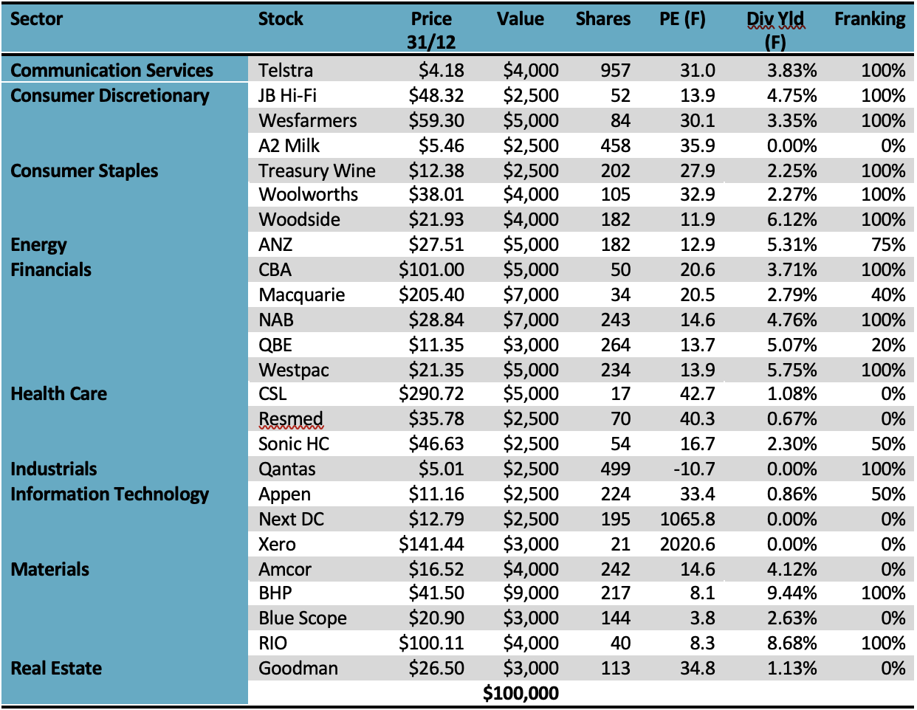
Task: Select the Div Yld (F) header cell
Action: tap(775, 30)
